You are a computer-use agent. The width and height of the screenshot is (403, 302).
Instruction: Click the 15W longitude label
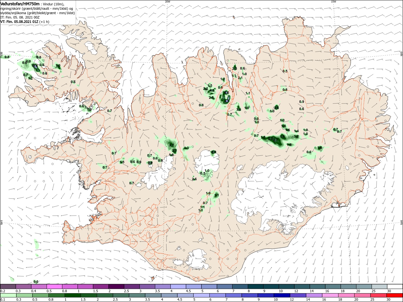tap(333, 2)
